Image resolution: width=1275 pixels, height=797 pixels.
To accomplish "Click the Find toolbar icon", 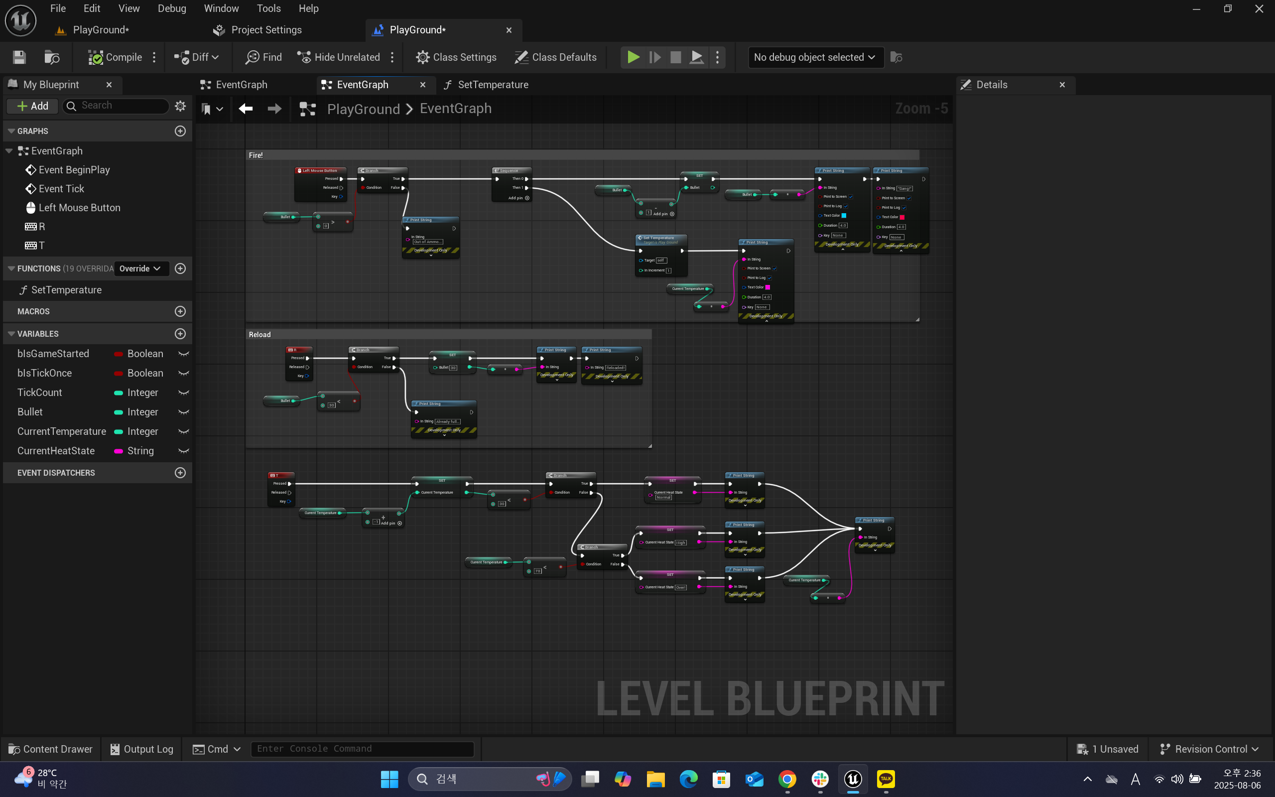I will 263,57.
